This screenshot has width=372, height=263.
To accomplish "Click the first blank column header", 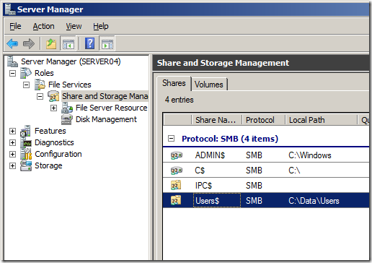I will (177, 120).
